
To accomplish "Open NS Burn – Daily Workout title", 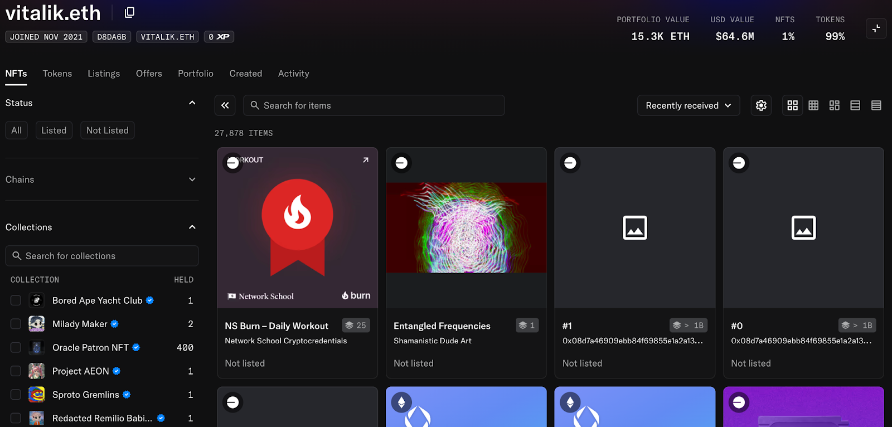I will click(277, 326).
